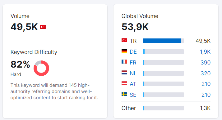Viewport: 222px width, 120px height.
Task: Open the SE country link
Action: click(133, 95)
